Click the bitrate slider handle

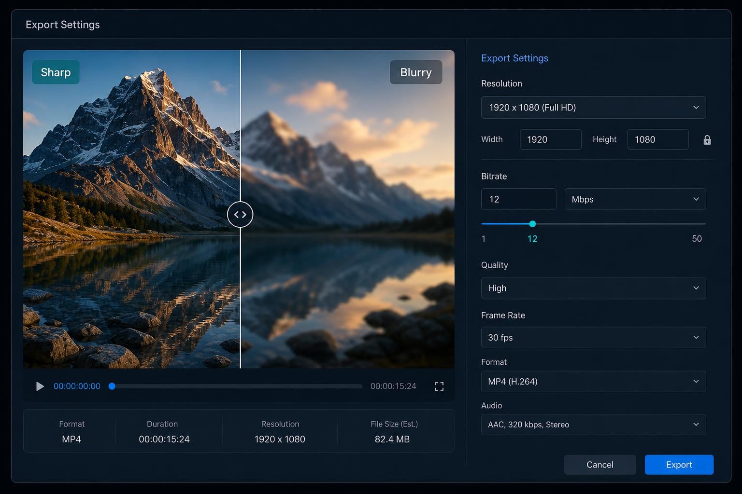click(x=532, y=224)
